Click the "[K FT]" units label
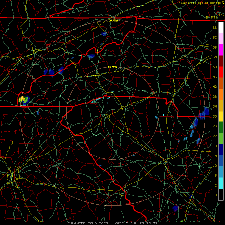Screen dimensions: 225x225 211,17
